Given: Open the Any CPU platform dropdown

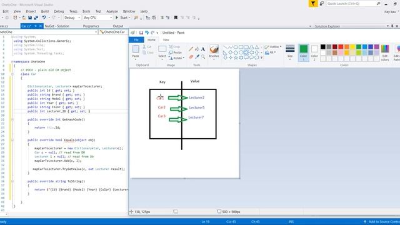Looking at the screenshot, I should (97, 17).
